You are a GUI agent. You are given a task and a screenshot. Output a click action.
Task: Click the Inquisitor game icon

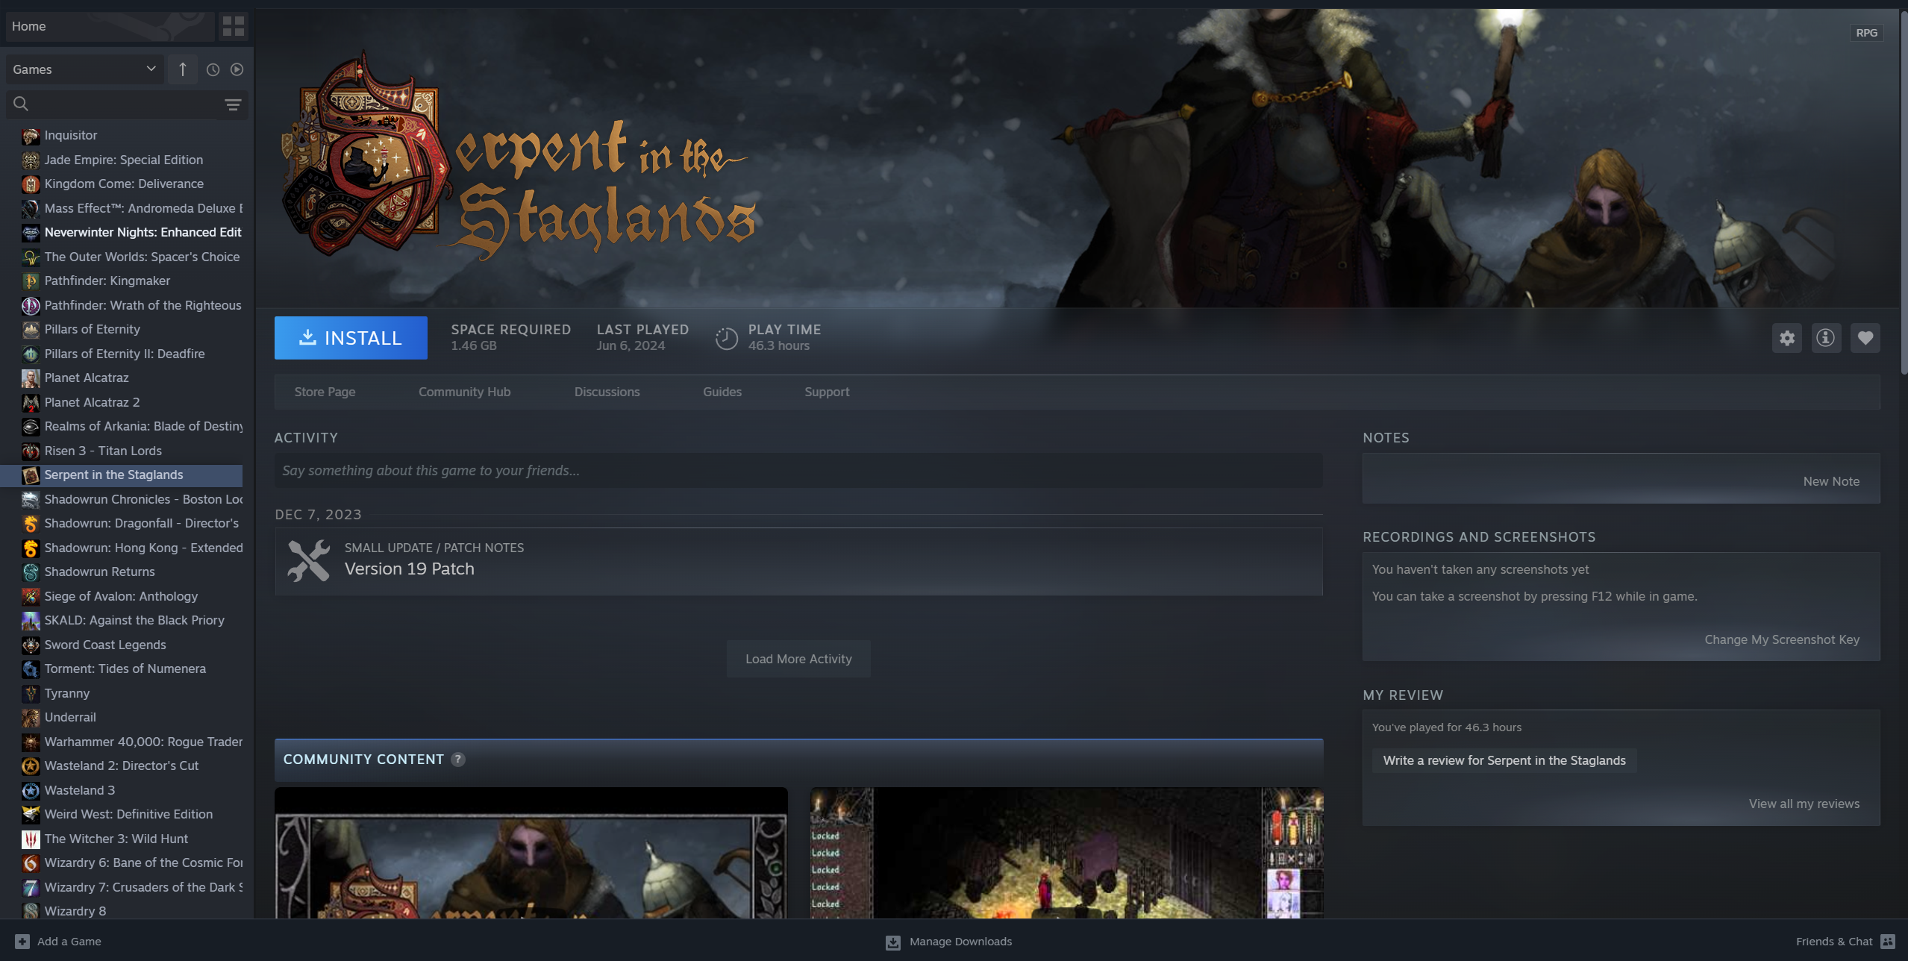31,136
